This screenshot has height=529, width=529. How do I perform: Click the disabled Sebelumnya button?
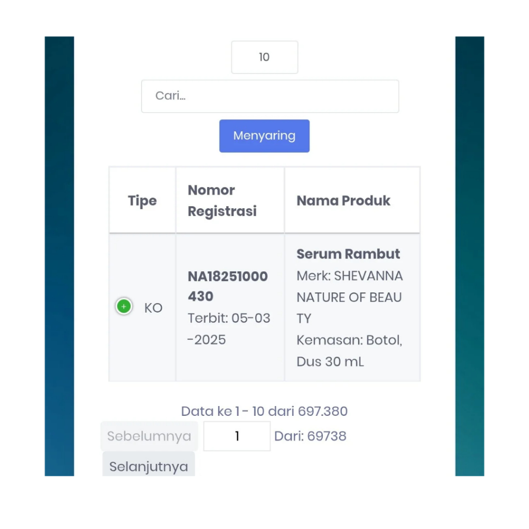coord(149,436)
